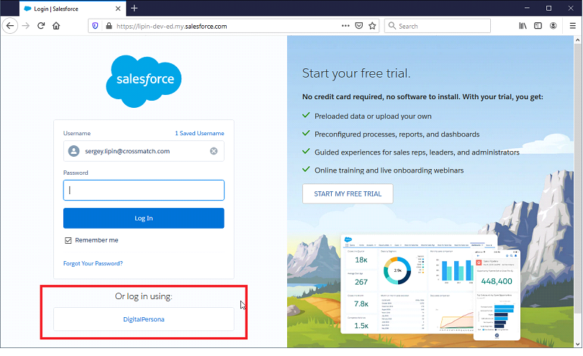Open the browser home page

56,26
